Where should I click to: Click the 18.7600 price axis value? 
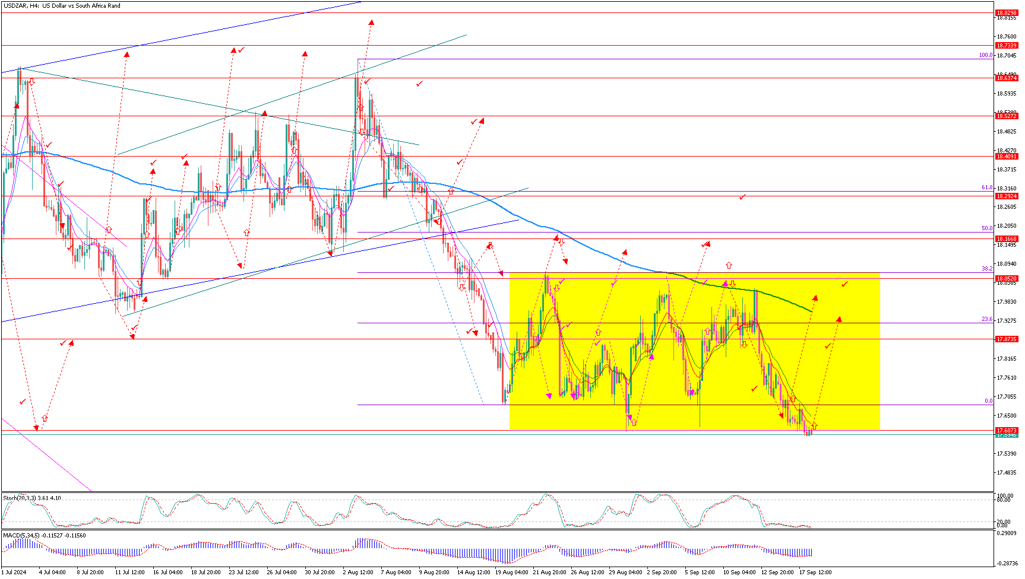(x=1007, y=37)
